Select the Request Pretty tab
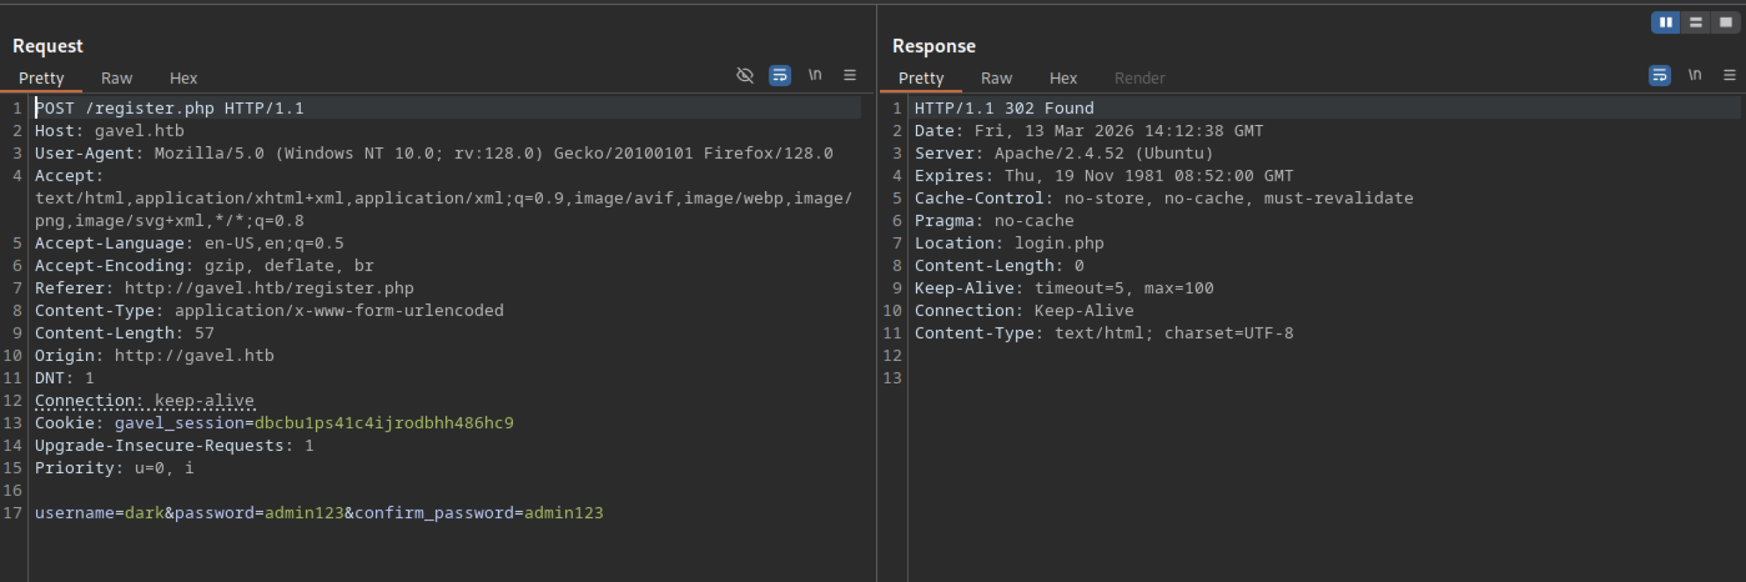The width and height of the screenshot is (1746, 582). (41, 78)
